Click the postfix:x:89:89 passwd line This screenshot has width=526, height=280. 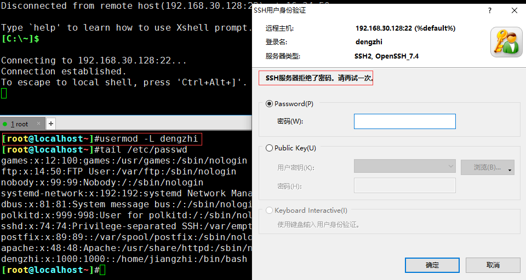click(126, 237)
